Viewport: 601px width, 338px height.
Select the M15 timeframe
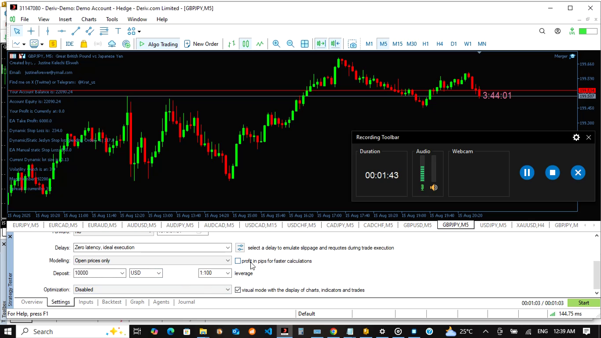pyautogui.click(x=397, y=44)
